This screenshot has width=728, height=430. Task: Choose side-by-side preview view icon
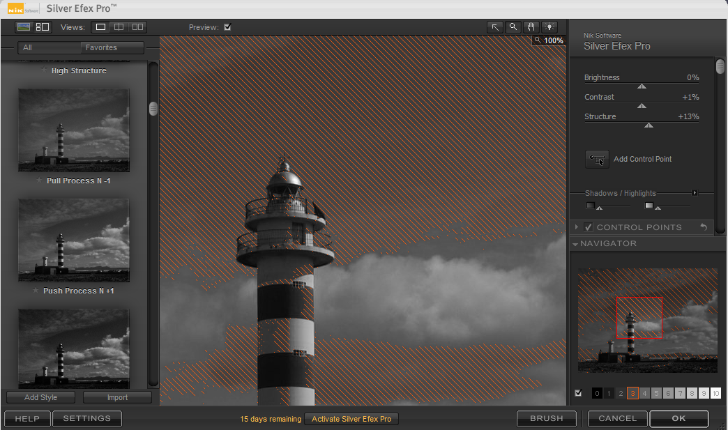pyautogui.click(x=137, y=27)
